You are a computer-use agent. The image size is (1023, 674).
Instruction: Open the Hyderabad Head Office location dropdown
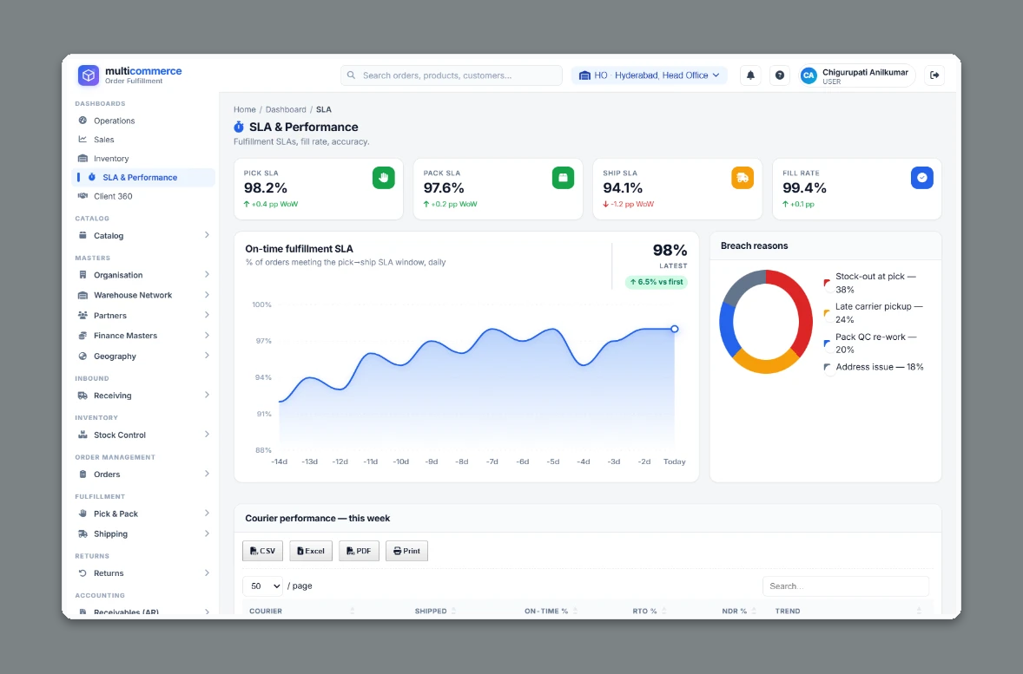pos(650,75)
